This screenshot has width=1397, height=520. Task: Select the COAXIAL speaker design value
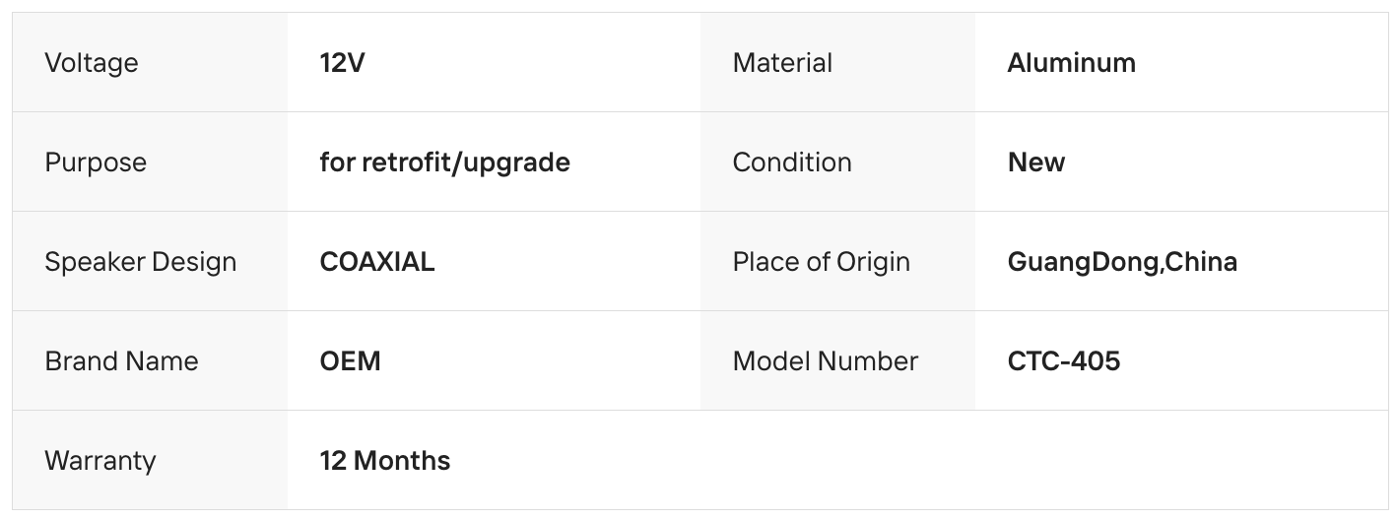377,262
